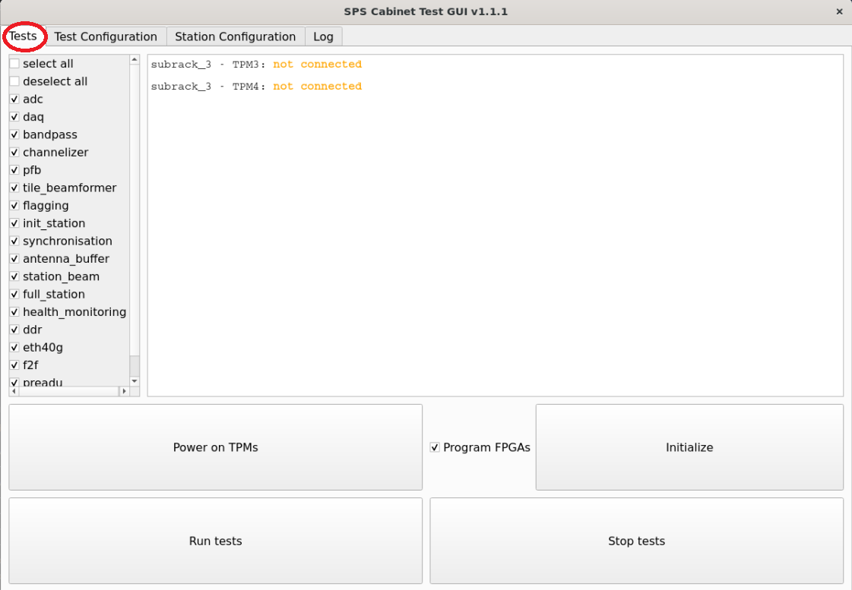Start testing with the Run tests button
The width and height of the screenshot is (852, 590).
(215, 541)
